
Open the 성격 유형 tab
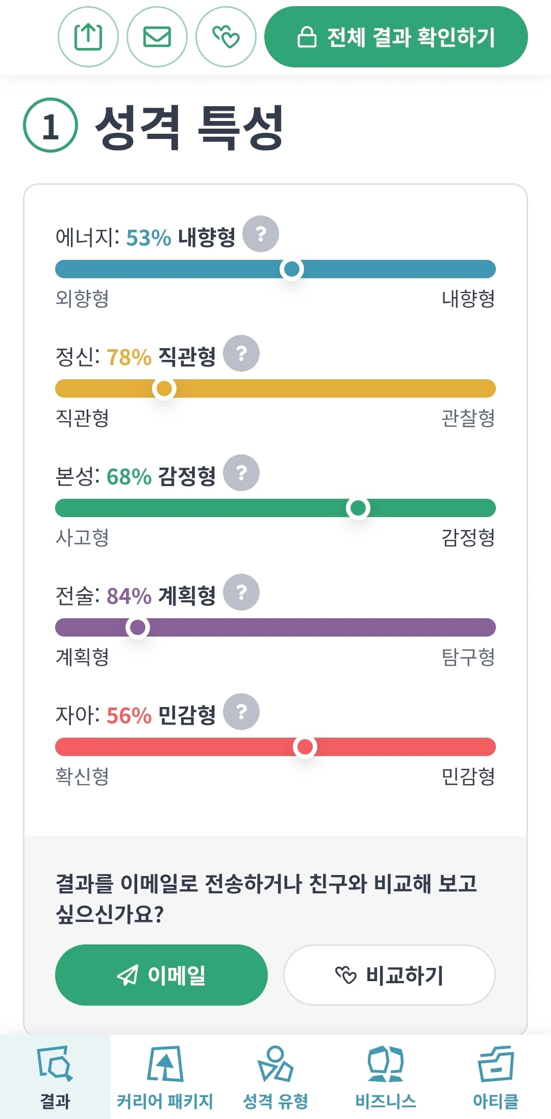click(x=275, y=1077)
